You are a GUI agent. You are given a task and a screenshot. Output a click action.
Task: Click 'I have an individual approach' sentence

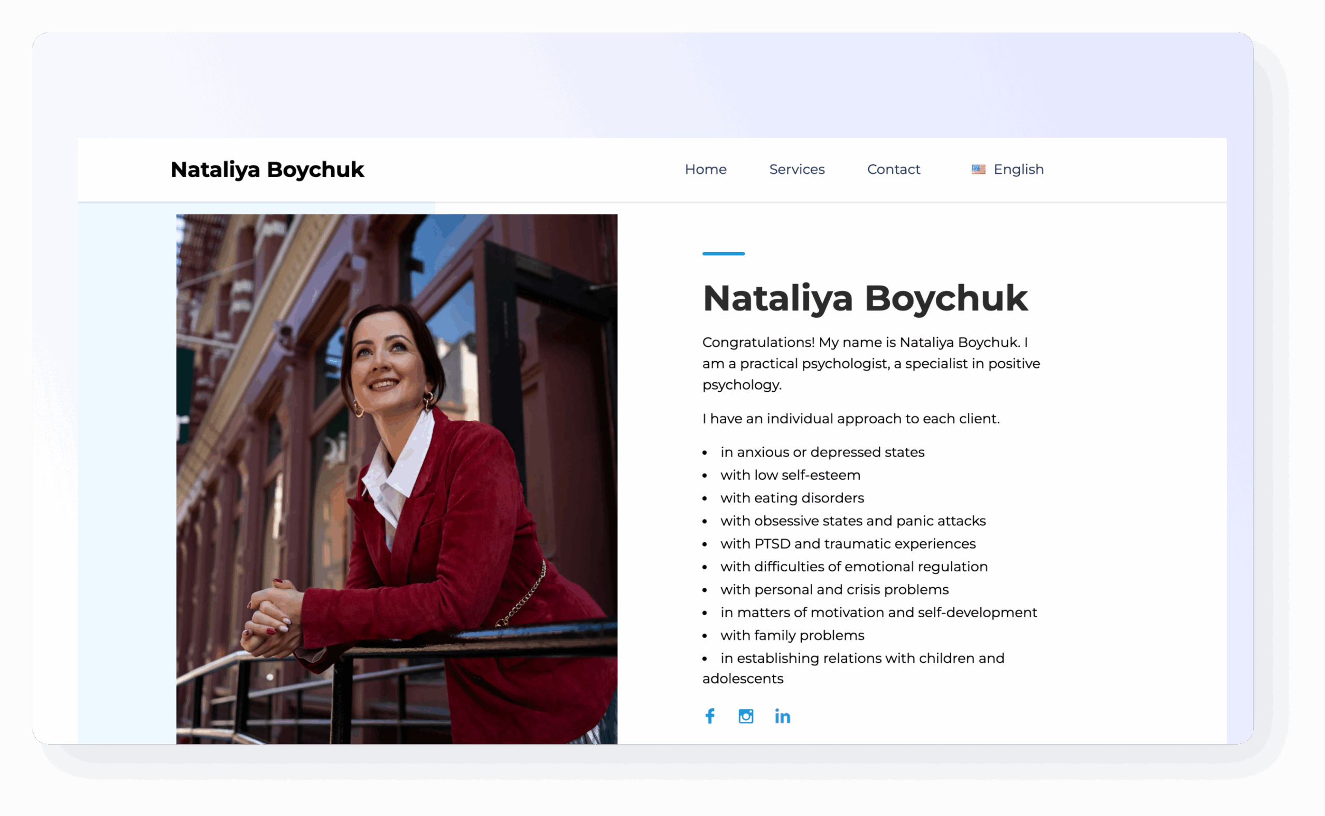(x=850, y=419)
